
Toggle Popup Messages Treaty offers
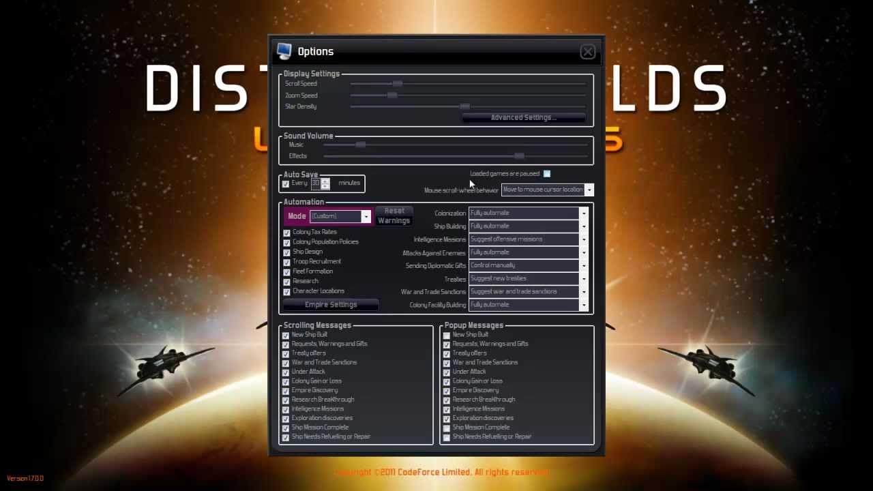pos(447,354)
